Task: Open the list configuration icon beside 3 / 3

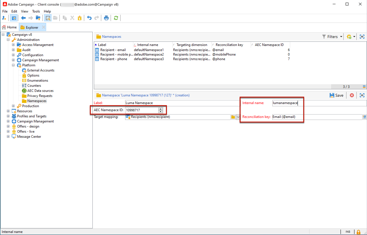Action: click(x=364, y=87)
